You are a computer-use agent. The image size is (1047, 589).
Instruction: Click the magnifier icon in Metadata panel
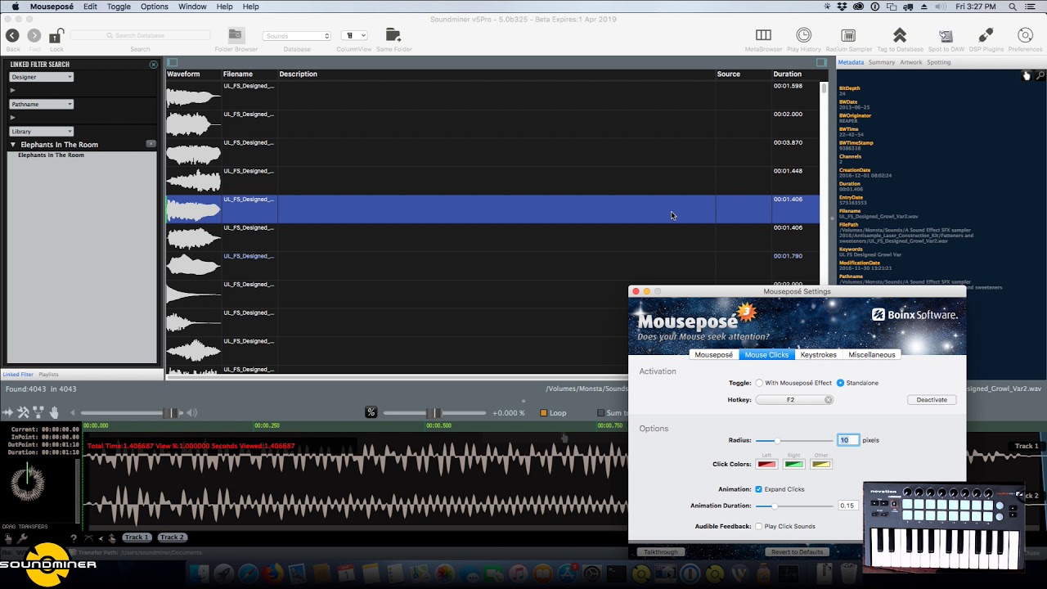1040,75
